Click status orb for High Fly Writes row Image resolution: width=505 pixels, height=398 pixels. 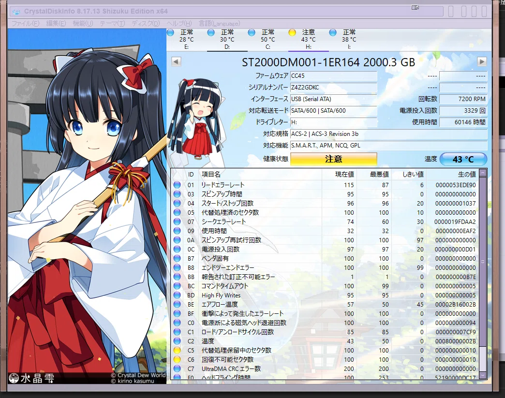tap(177, 295)
